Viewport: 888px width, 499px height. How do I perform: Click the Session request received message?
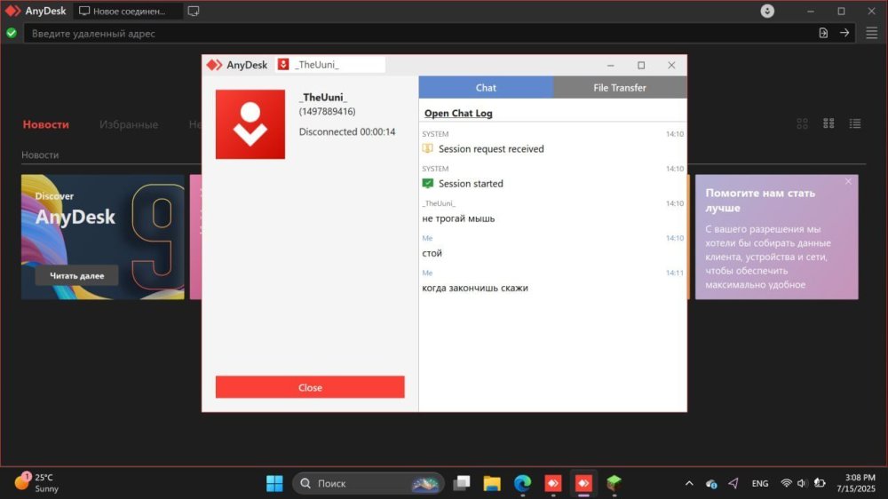pos(491,149)
